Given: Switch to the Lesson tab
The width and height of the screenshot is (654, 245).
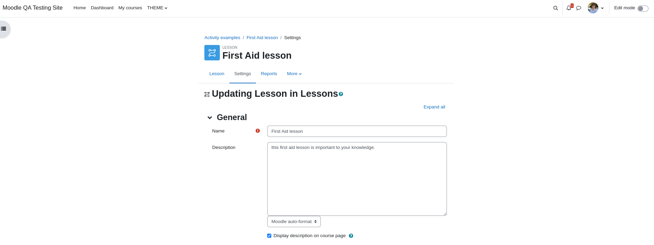Looking at the screenshot, I should pos(217,74).
